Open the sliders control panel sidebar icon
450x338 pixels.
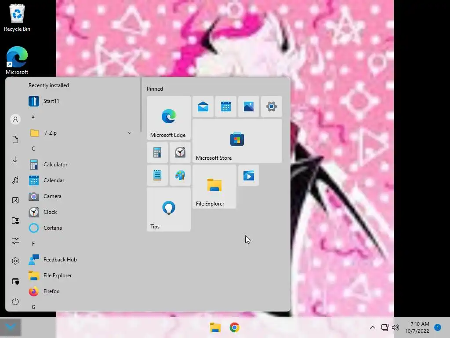tap(15, 241)
